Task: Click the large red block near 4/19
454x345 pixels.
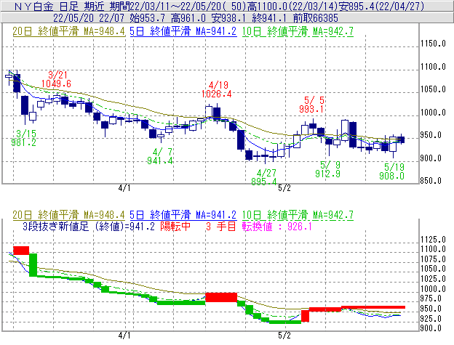Action: 221,297
